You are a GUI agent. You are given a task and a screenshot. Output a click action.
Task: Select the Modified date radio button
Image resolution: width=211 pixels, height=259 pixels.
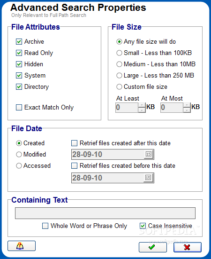point(19,155)
